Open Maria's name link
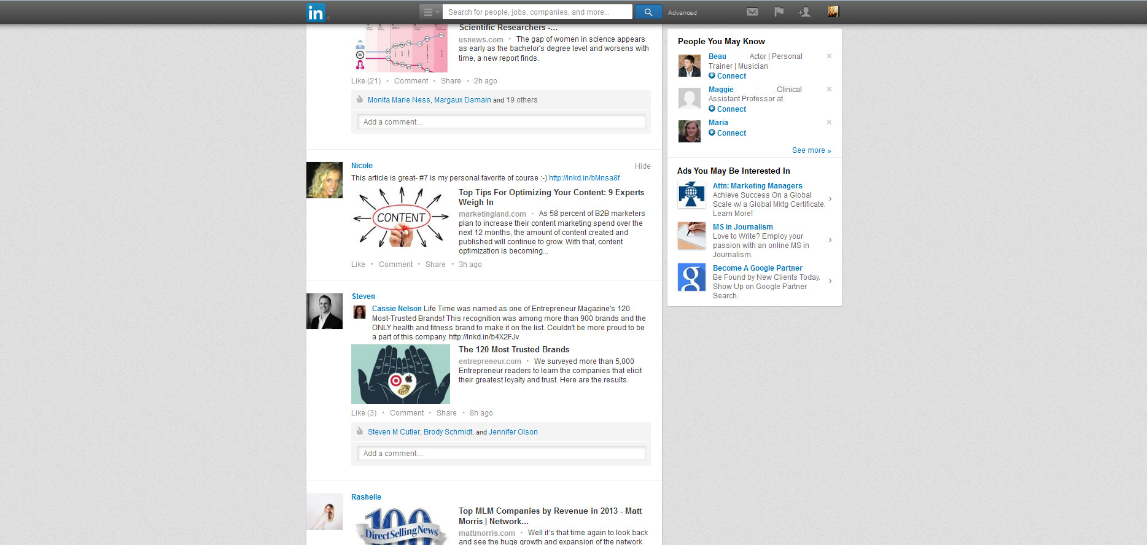This screenshot has height=545, width=1147. [718, 123]
